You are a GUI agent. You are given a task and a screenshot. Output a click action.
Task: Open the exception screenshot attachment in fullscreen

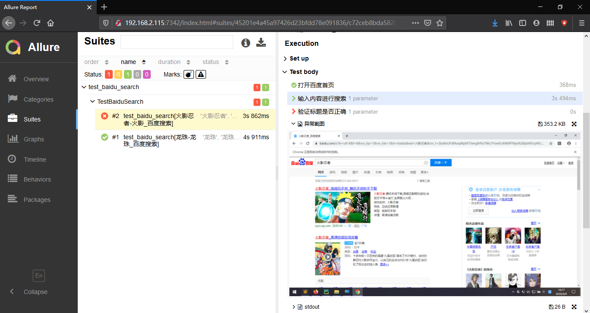[574, 124]
